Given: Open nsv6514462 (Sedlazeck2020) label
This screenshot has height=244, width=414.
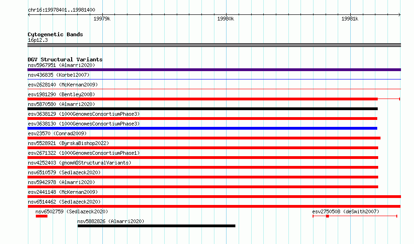Looking at the screenshot, I should [x=64, y=202].
